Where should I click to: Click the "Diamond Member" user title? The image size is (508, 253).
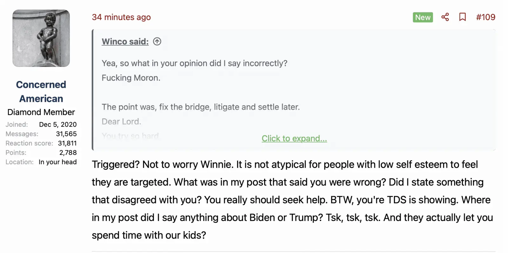(41, 112)
